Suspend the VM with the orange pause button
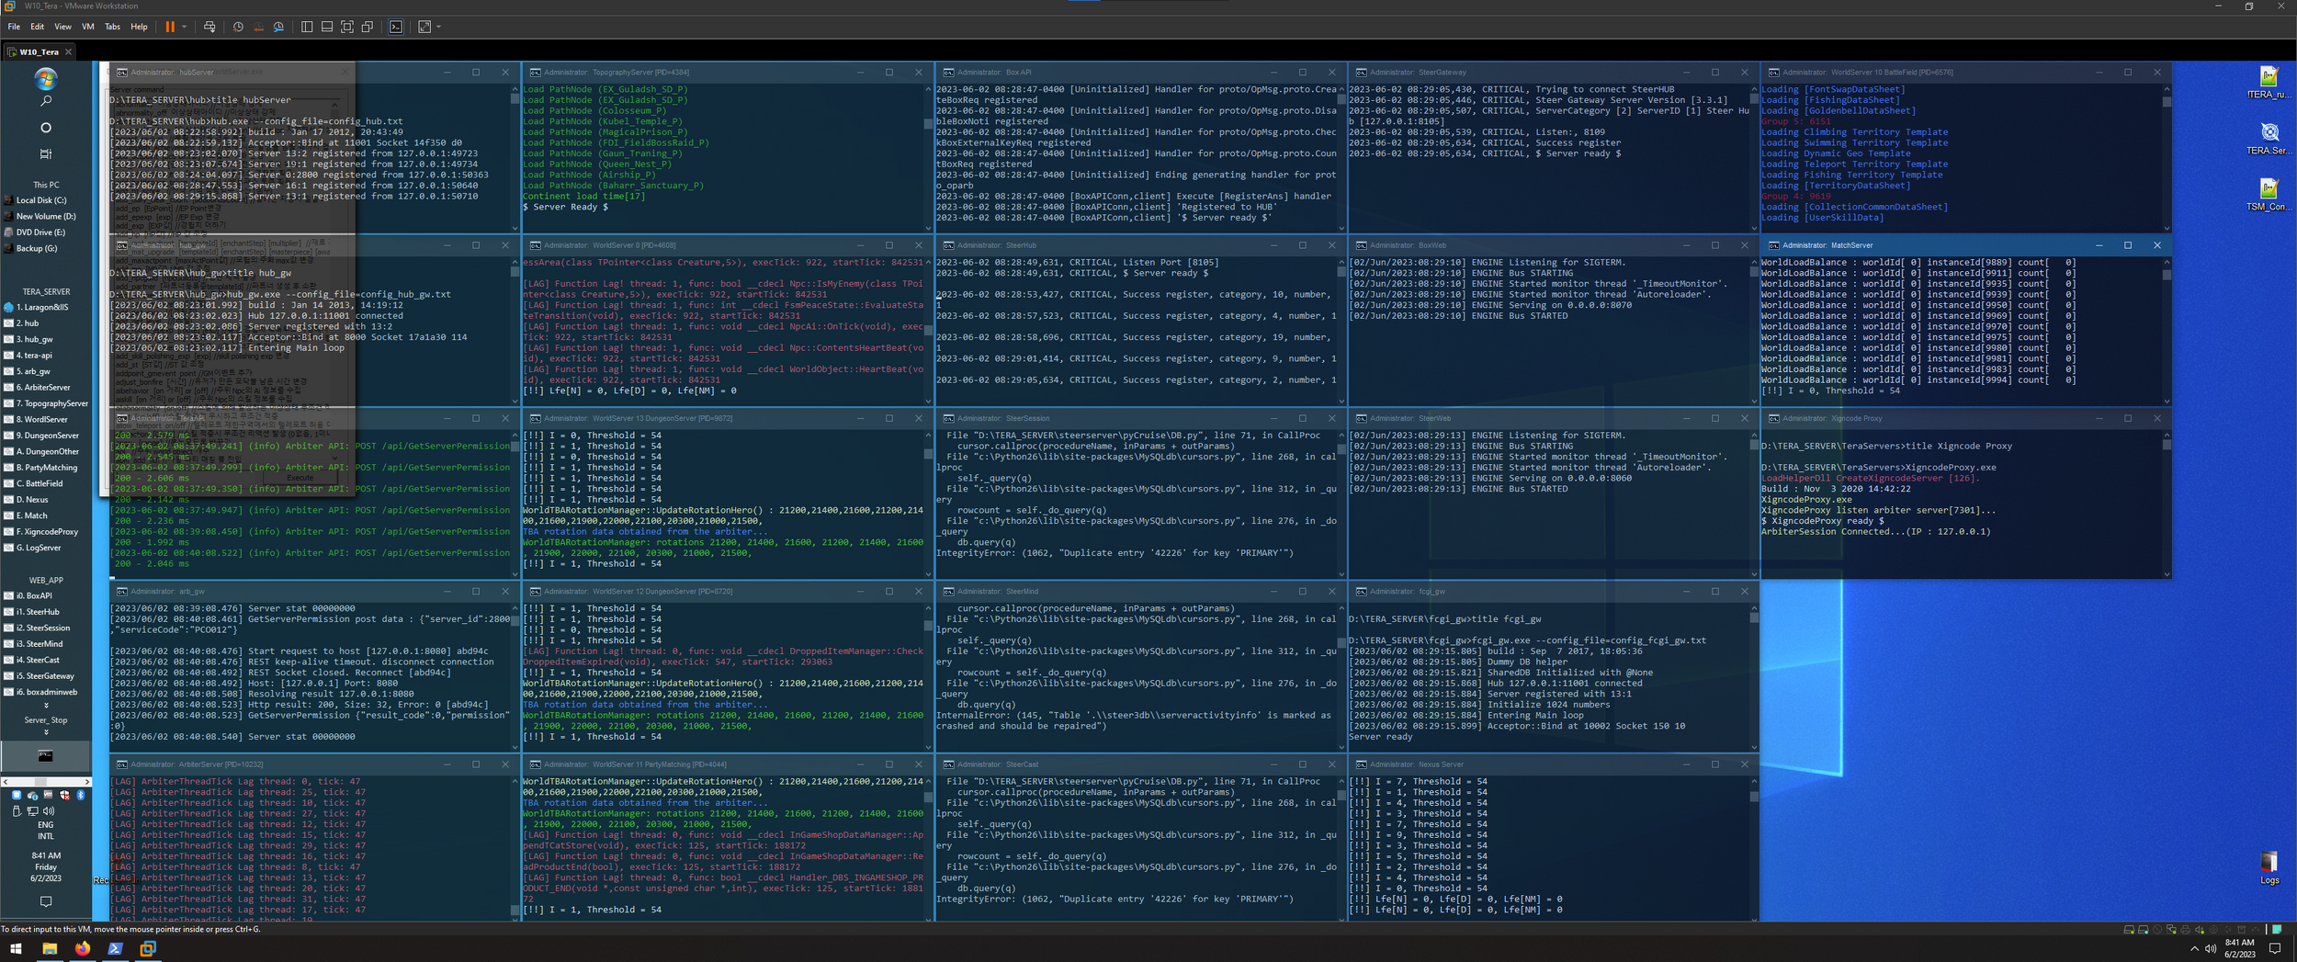This screenshot has height=962, width=2297. point(170,27)
